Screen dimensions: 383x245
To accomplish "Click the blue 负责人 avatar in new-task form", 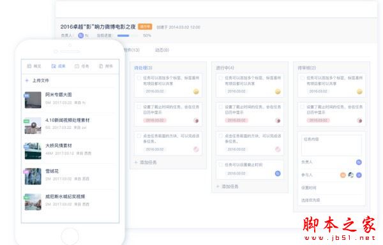I will (x=359, y=162).
